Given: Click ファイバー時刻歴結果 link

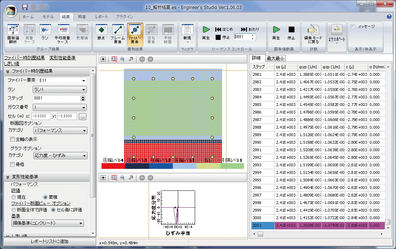Looking at the screenshot, I should (x=24, y=58).
